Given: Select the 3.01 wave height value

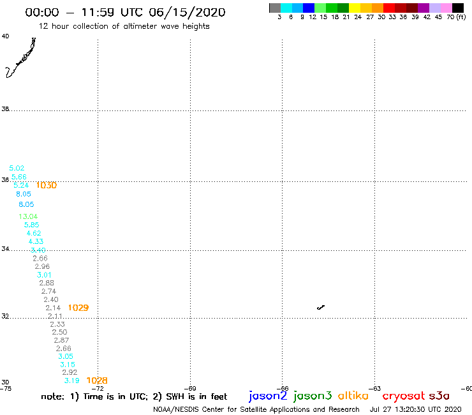Looking at the screenshot, I should click(x=44, y=275).
